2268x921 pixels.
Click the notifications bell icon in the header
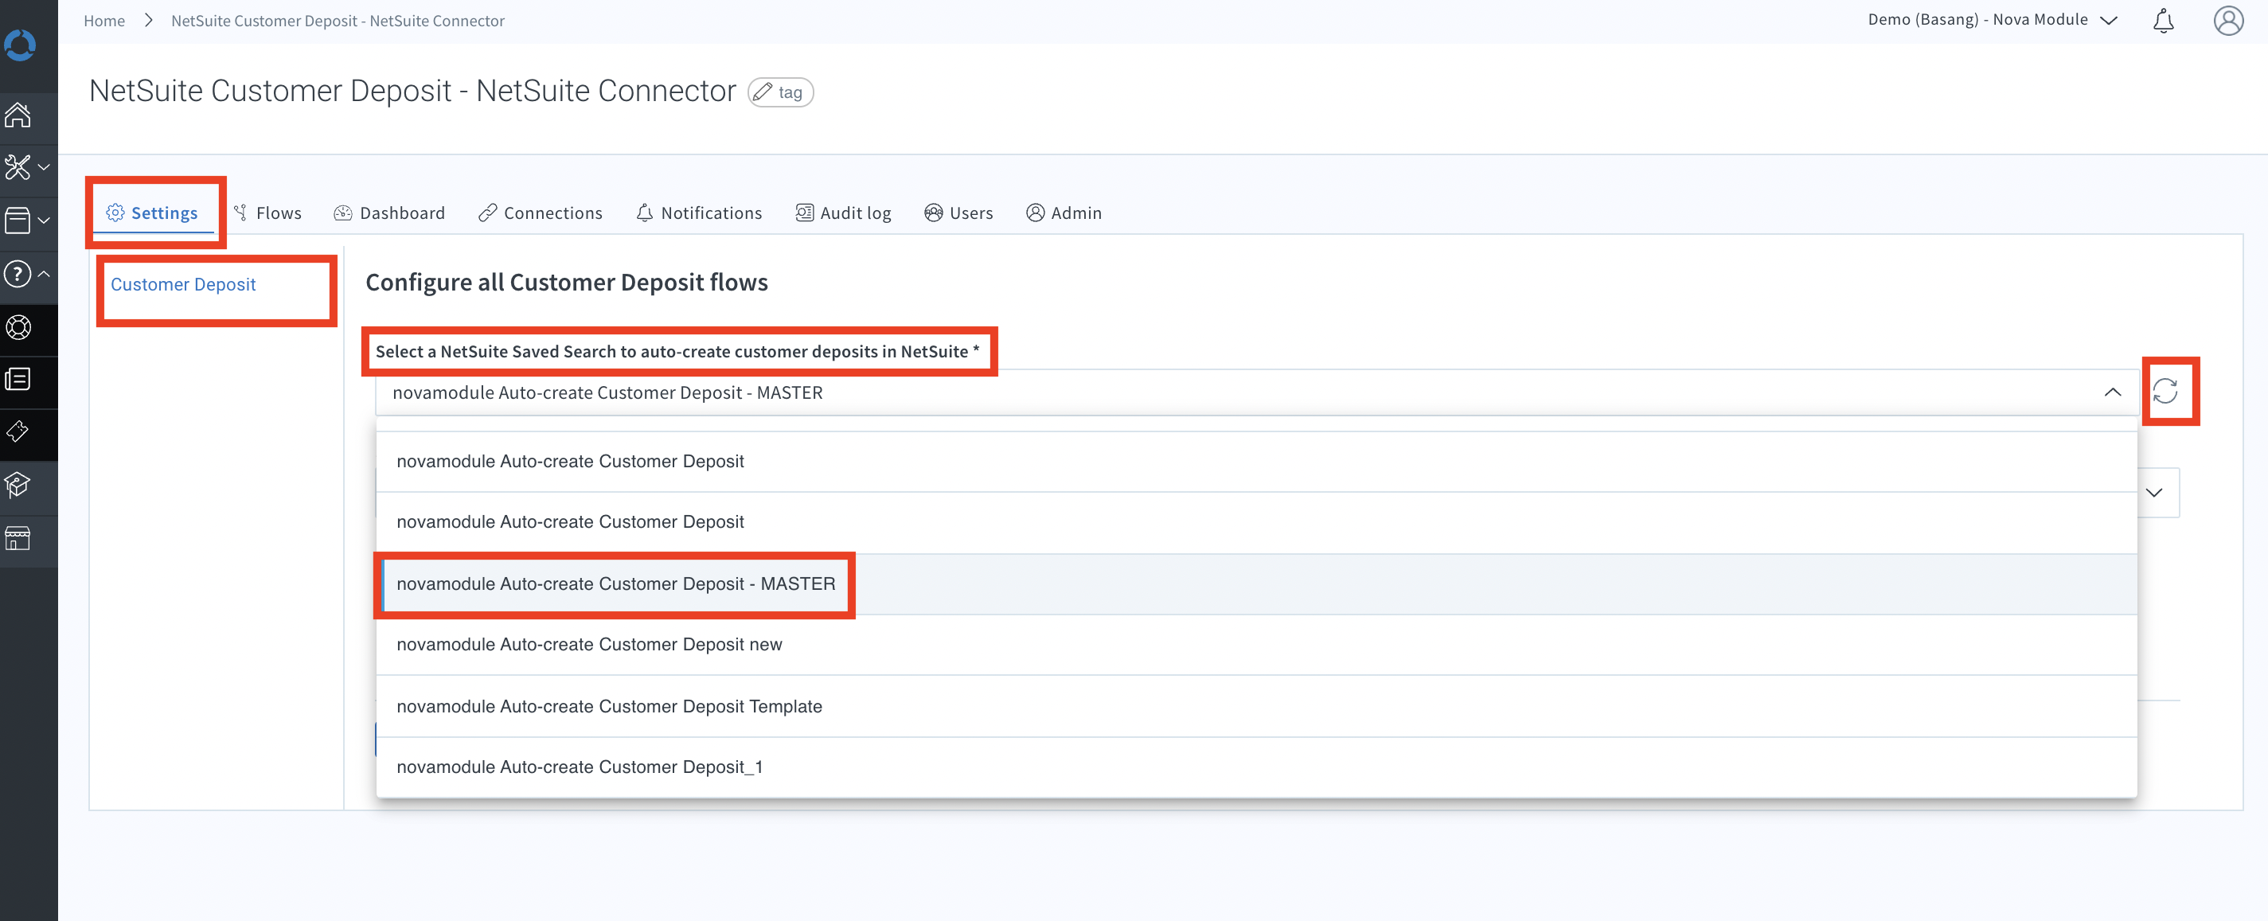coord(2163,20)
